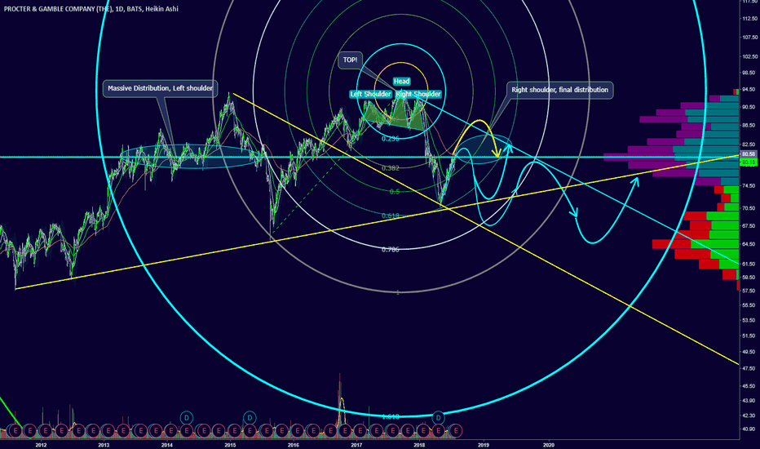Click the 55.50 price axis label
Image resolution: width=760 pixels, height=449 pixels.
pyautogui.click(x=749, y=305)
